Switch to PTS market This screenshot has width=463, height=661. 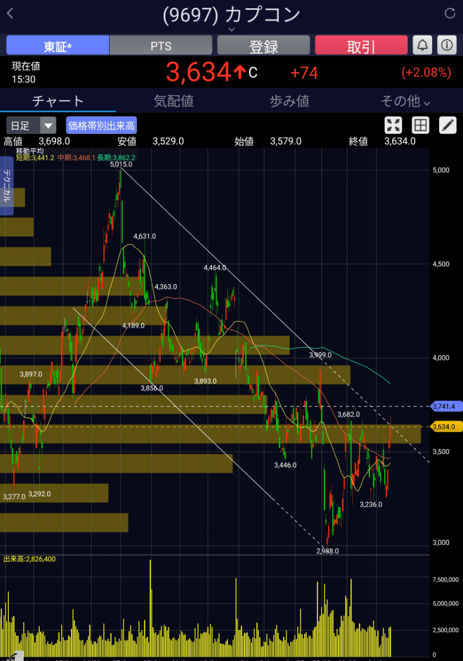[161, 46]
